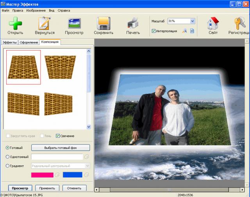Click the Применить button
Viewport: 250px width, 197px height.
(x=47, y=188)
